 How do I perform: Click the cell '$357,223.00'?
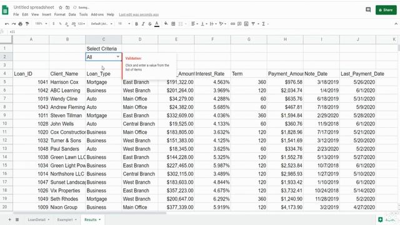pyautogui.click(x=176, y=191)
